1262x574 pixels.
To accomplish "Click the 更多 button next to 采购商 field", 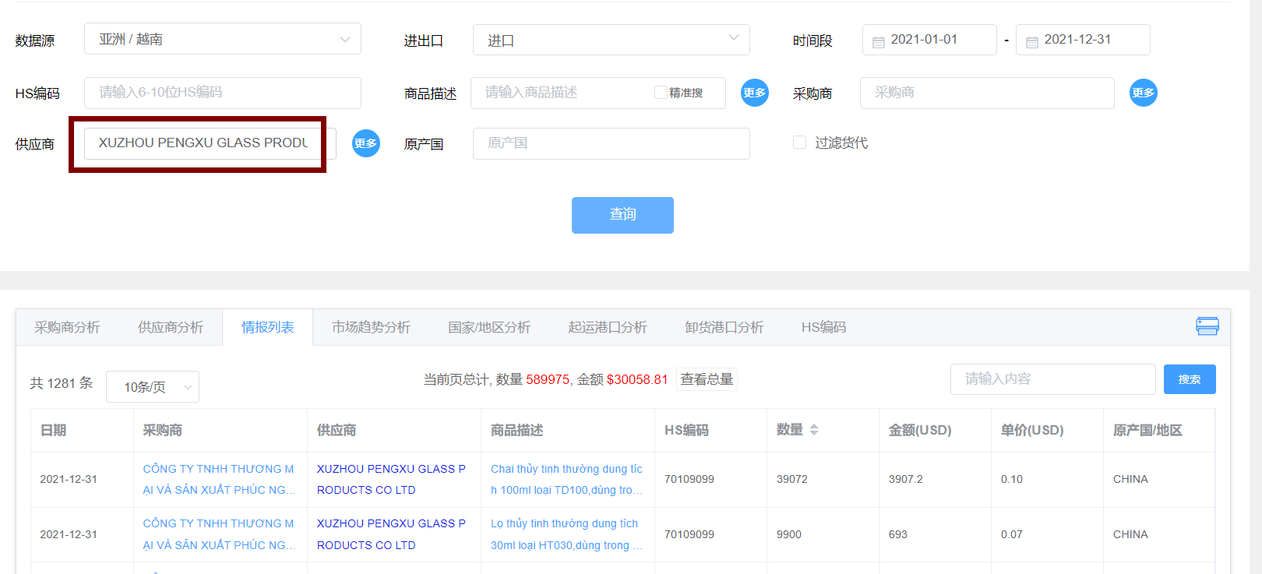I will tap(1144, 93).
